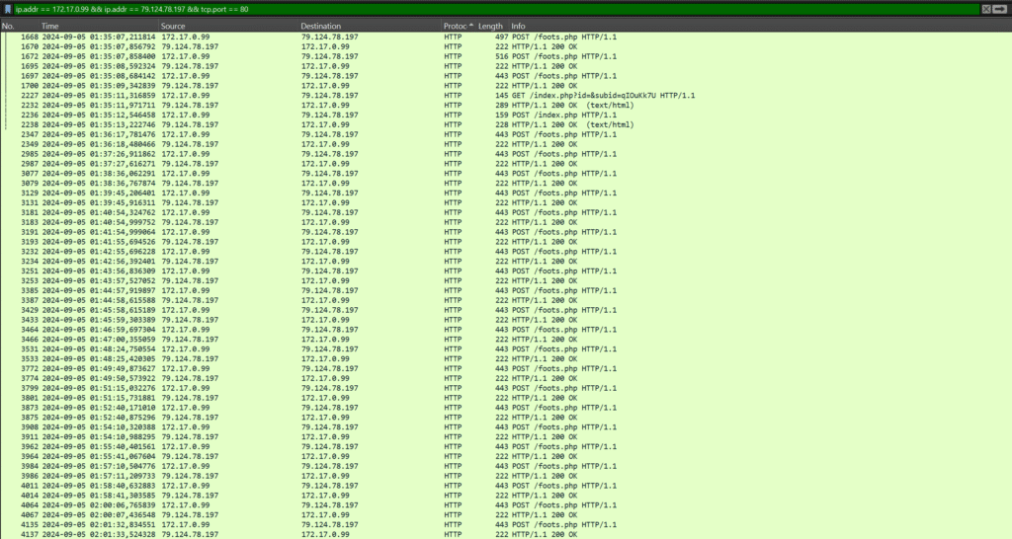
Task: Select packet number 3131
Action: 506,202
